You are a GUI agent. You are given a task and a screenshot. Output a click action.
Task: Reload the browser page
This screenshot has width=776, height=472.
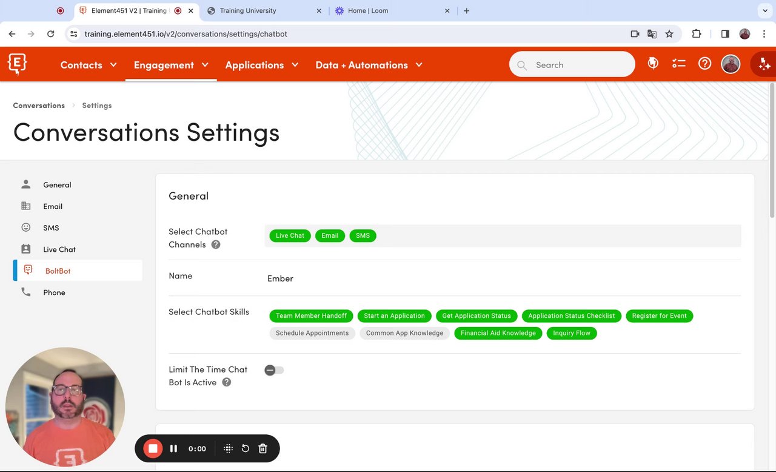pyautogui.click(x=51, y=34)
